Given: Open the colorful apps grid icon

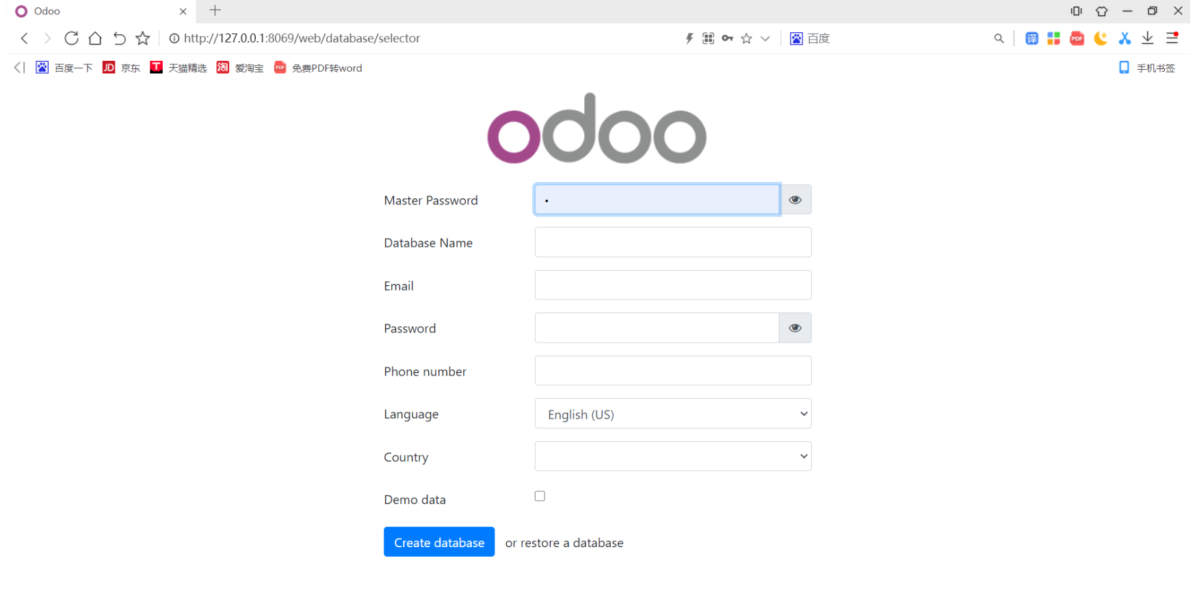Looking at the screenshot, I should [1053, 38].
